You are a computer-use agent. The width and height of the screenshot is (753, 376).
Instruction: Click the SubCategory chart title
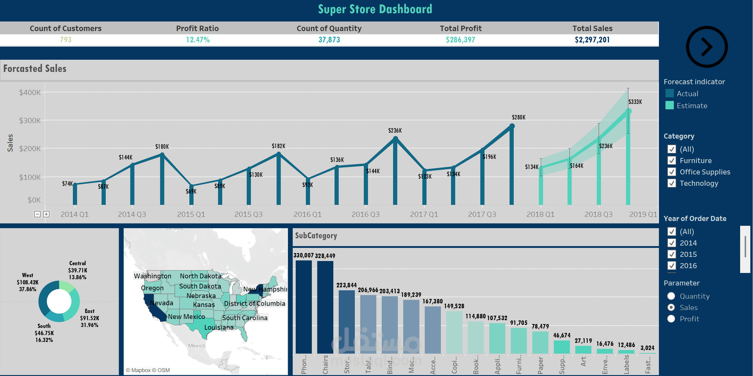(316, 236)
